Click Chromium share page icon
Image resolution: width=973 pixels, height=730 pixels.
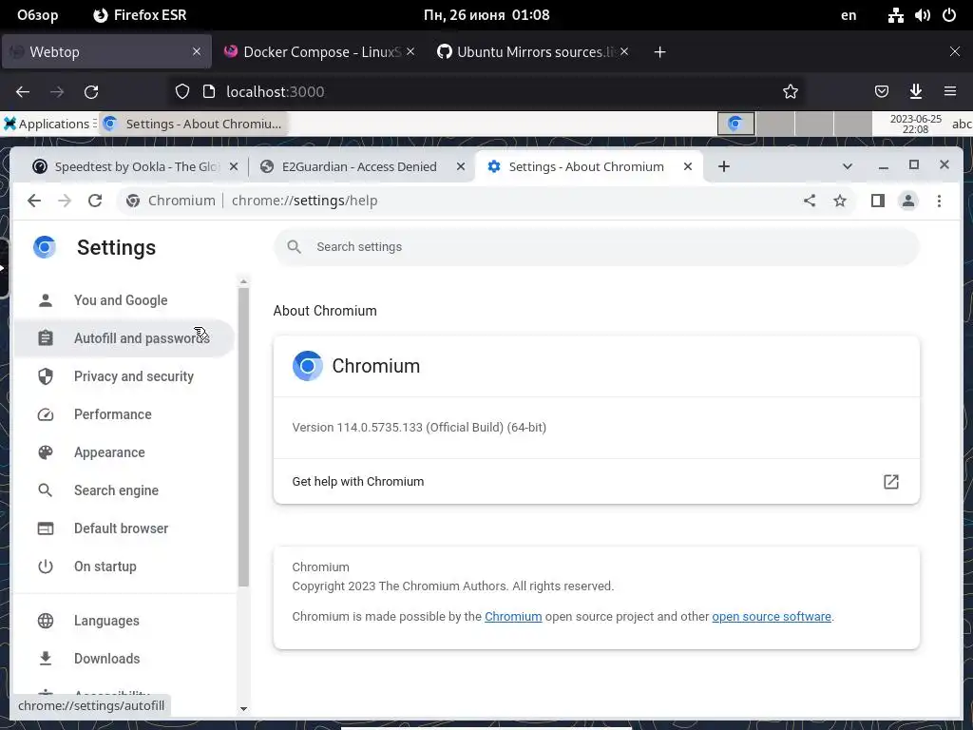tap(810, 201)
